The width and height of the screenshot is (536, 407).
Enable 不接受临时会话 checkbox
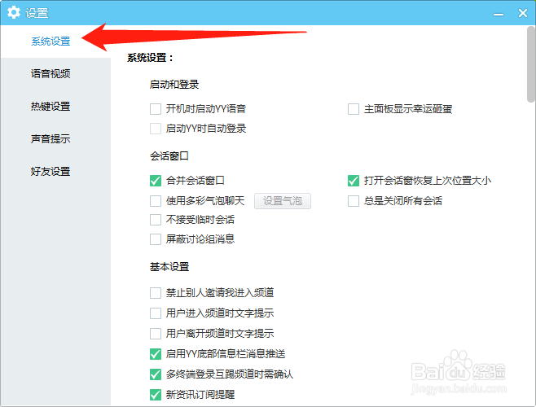(x=156, y=220)
